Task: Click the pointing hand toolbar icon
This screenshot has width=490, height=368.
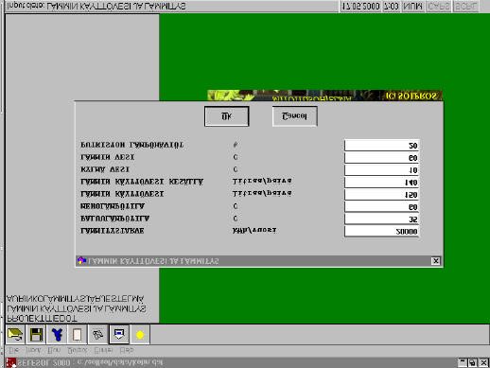Action: [98, 335]
